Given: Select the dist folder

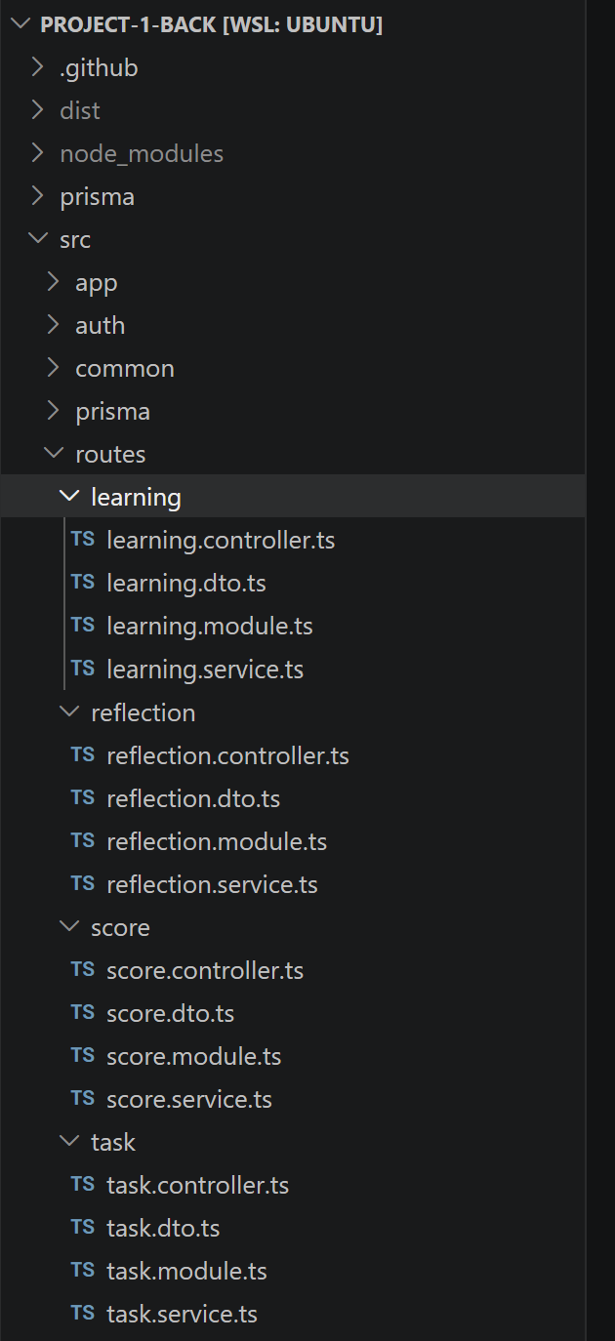Looking at the screenshot, I should (293, 110).
